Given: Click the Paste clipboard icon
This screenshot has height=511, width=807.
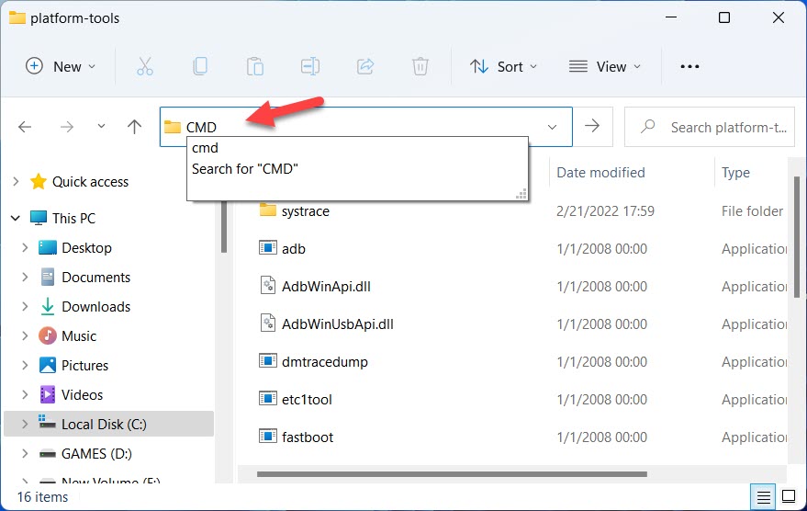Looking at the screenshot, I should (x=254, y=66).
